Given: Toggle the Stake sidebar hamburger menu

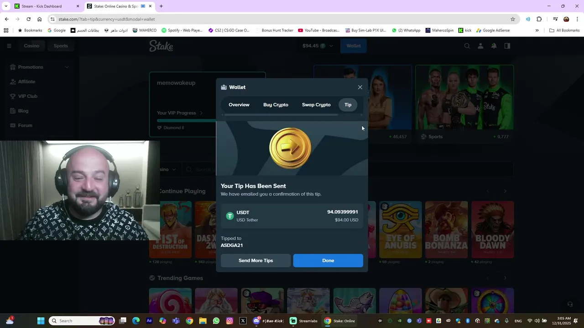Looking at the screenshot, I should coord(9,46).
